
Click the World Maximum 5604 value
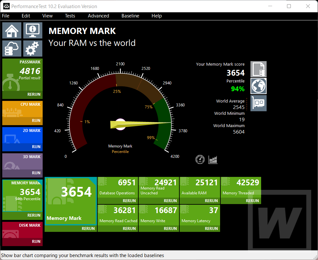point(239,132)
